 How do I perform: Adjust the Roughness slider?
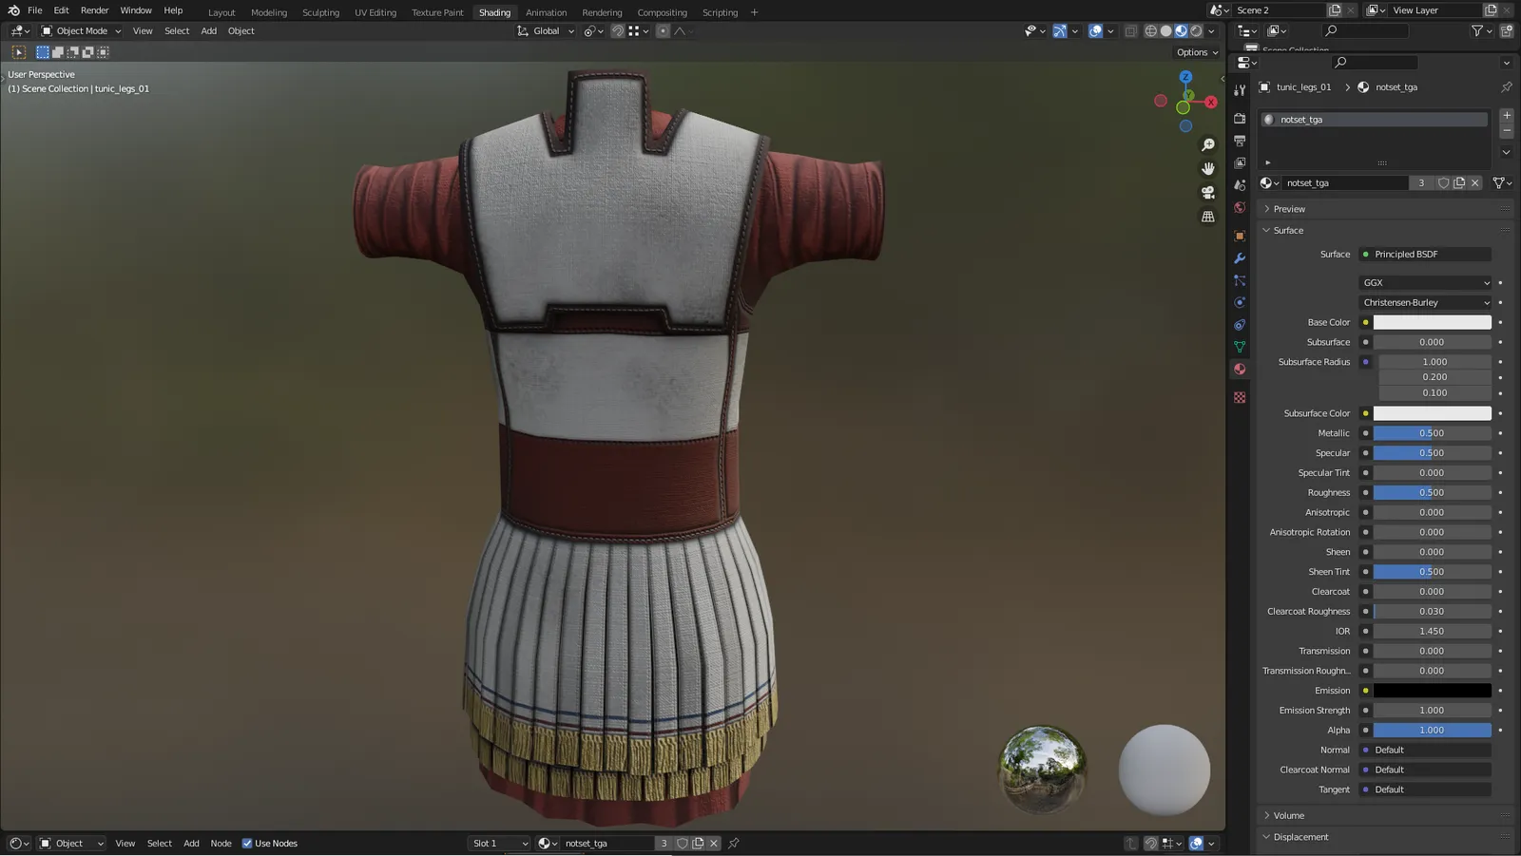[x=1432, y=493]
